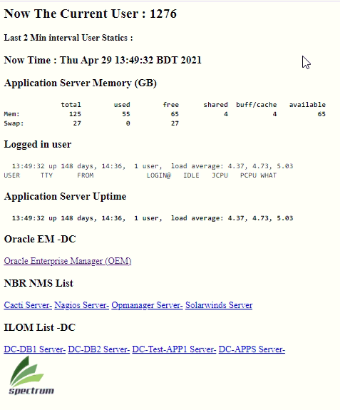This screenshot has height=410, width=340.
Task: Click the Swap row label
Action: coord(14,123)
